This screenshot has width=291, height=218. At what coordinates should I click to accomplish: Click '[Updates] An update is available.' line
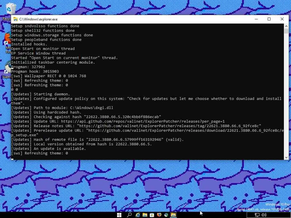point(48,148)
